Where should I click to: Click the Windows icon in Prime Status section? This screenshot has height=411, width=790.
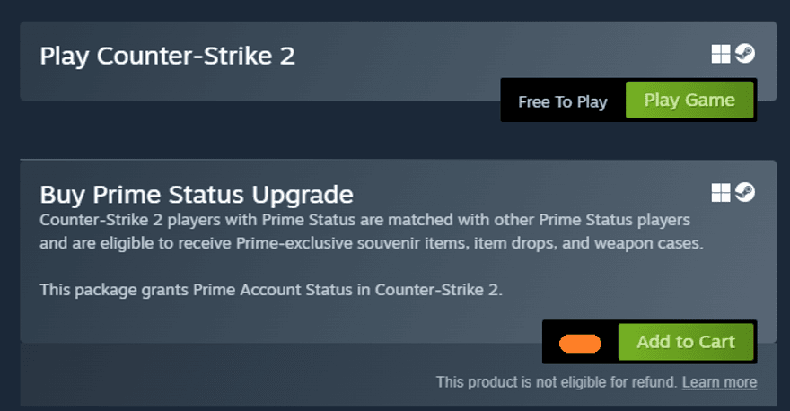(x=720, y=193)
